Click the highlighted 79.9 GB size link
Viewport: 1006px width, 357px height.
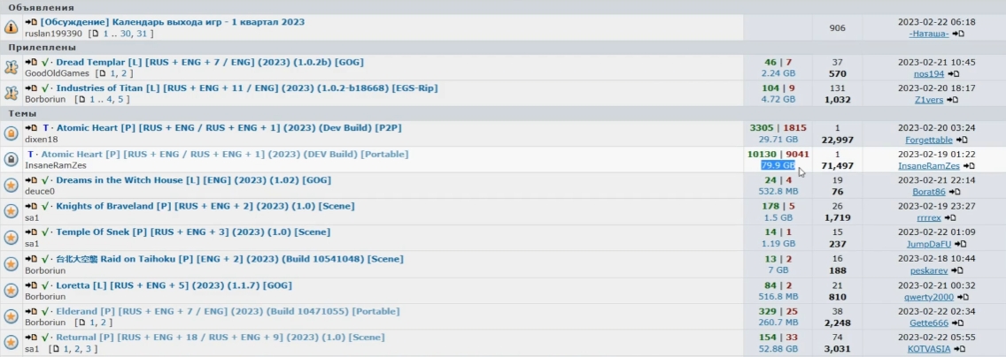[778, 165]
